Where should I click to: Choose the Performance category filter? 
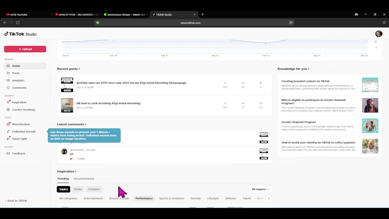click(x=144, y=198)
